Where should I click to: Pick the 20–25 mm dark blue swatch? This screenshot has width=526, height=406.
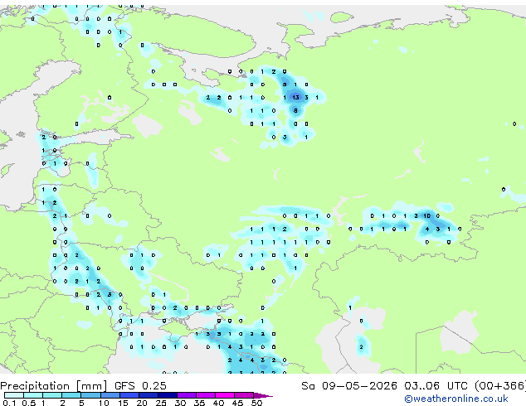click(149, 395)
